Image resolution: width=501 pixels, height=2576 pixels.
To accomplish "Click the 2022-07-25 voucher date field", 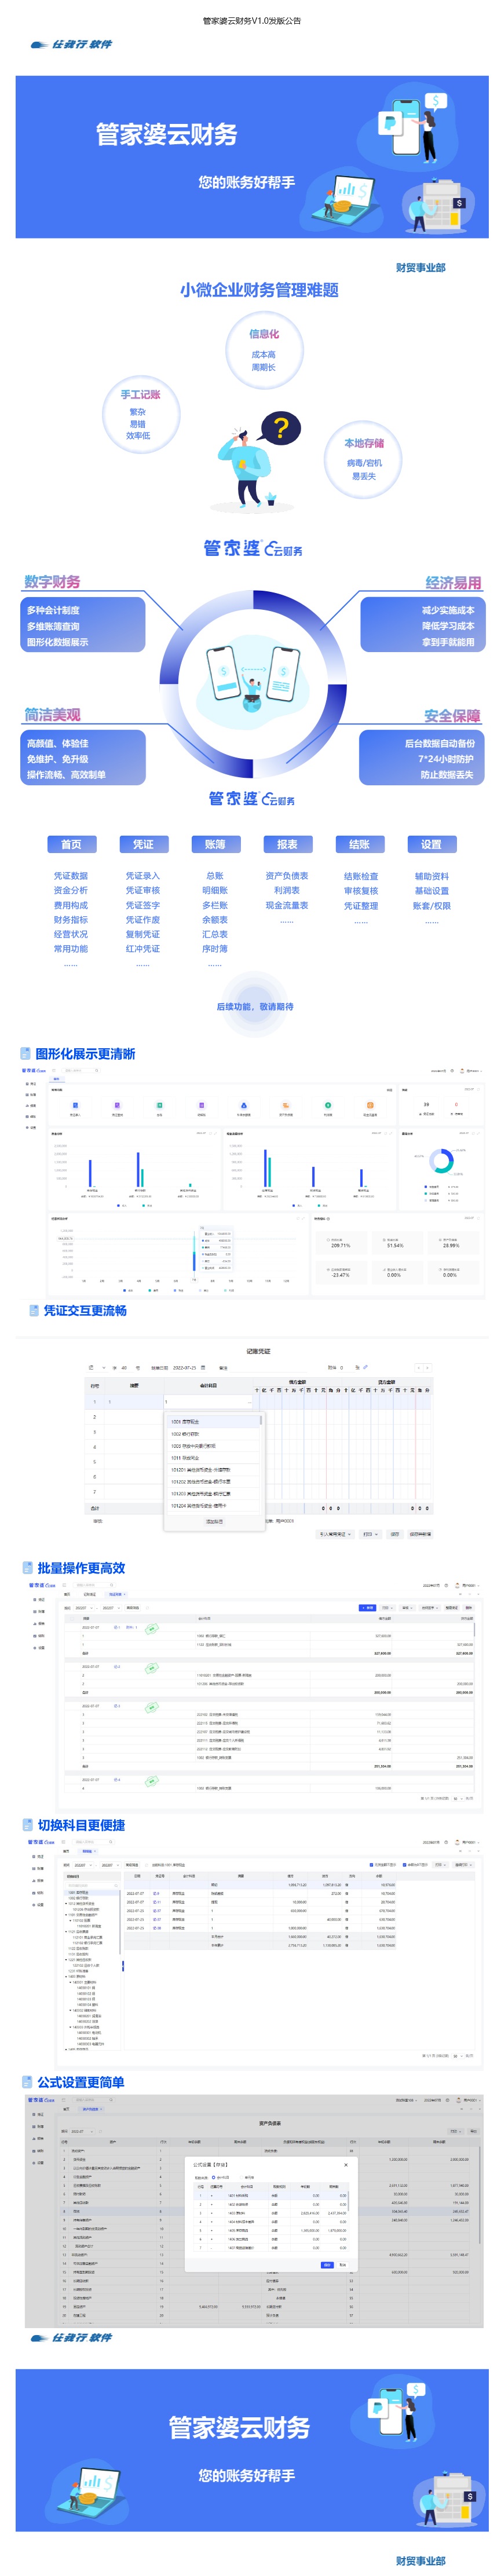I will tap(188, 1367).
